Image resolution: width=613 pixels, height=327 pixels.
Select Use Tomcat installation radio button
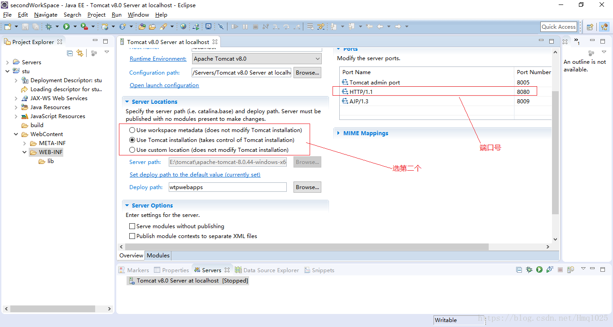point(132,140)
